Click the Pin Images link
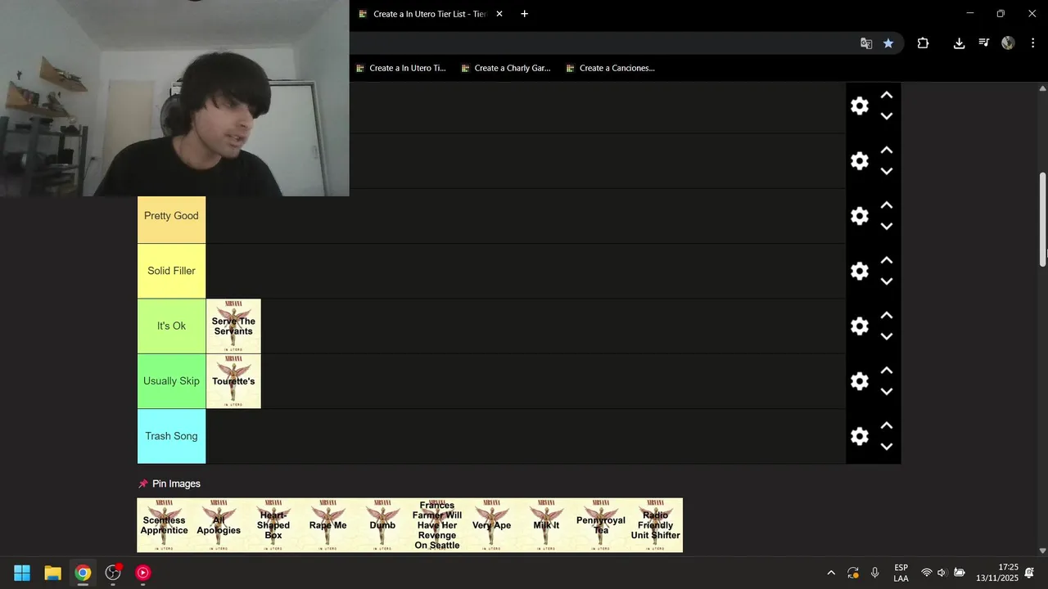The image size is (1048, 589). pyautogui.click(x=176, y=483)
